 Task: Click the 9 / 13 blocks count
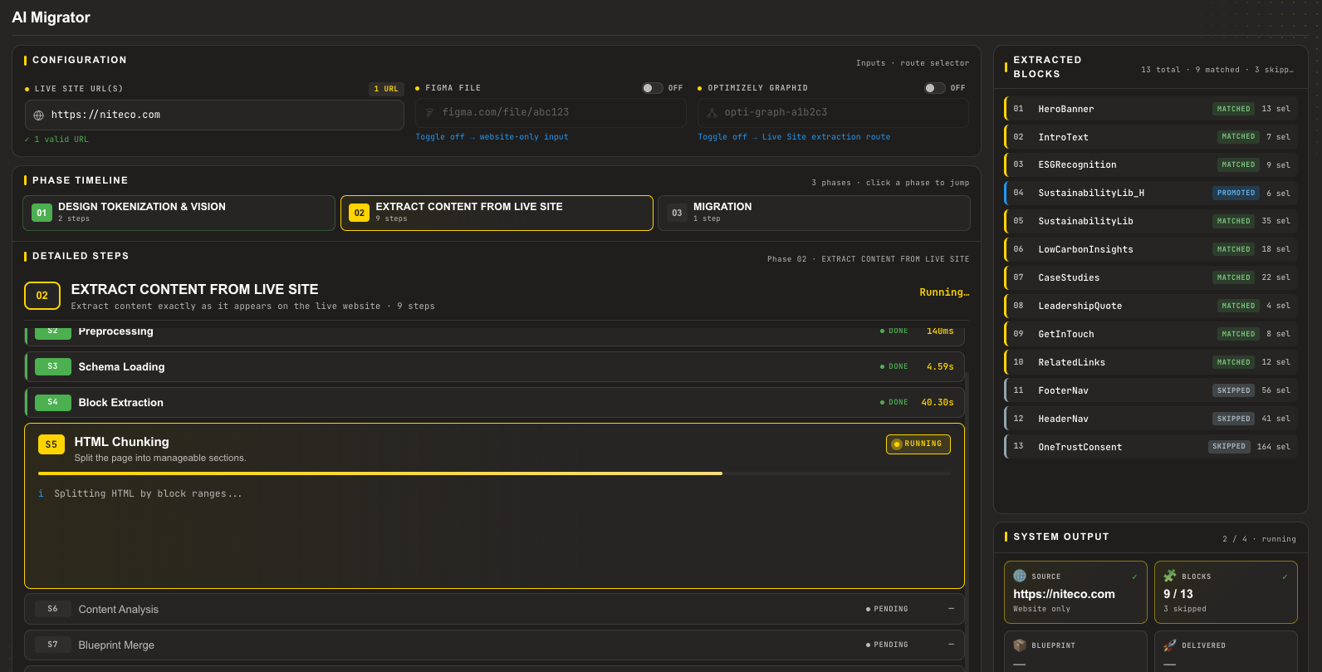1178,594
